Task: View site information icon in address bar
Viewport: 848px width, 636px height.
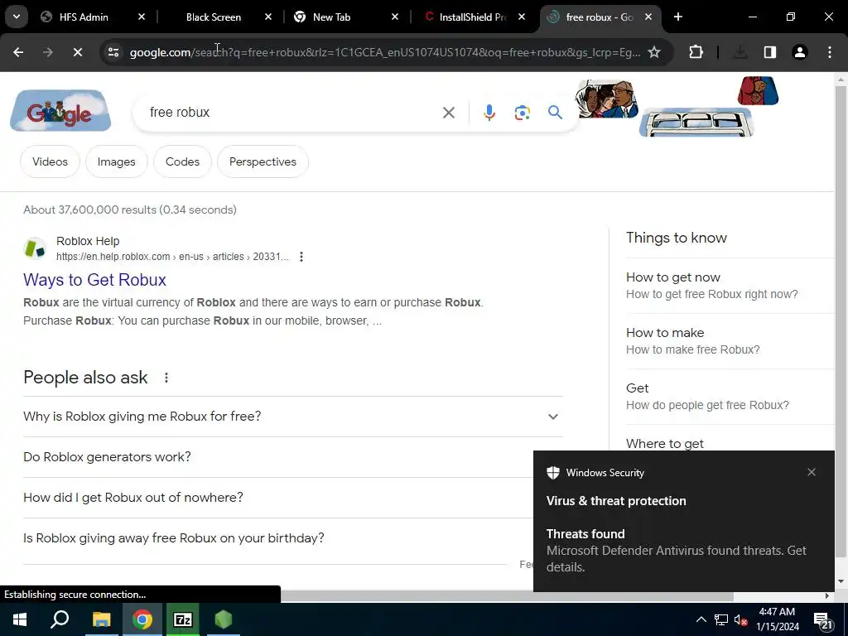Action: point(113,52)
